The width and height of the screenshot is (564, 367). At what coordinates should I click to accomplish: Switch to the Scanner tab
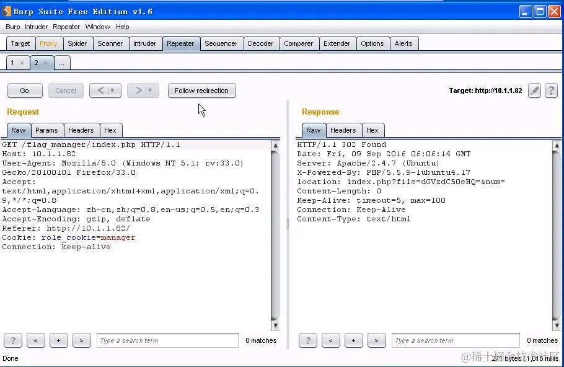click(110, 43)
